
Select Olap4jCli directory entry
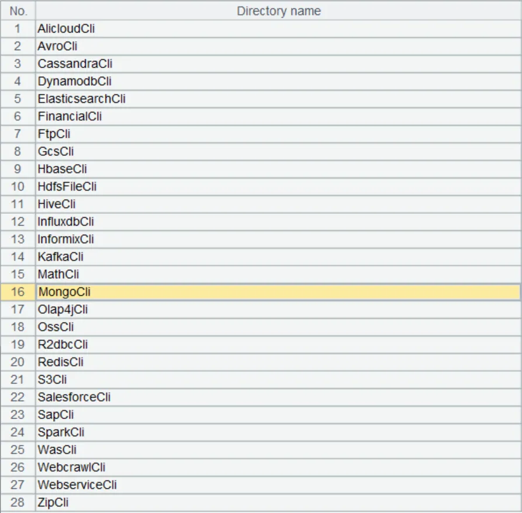click(278, 309)
